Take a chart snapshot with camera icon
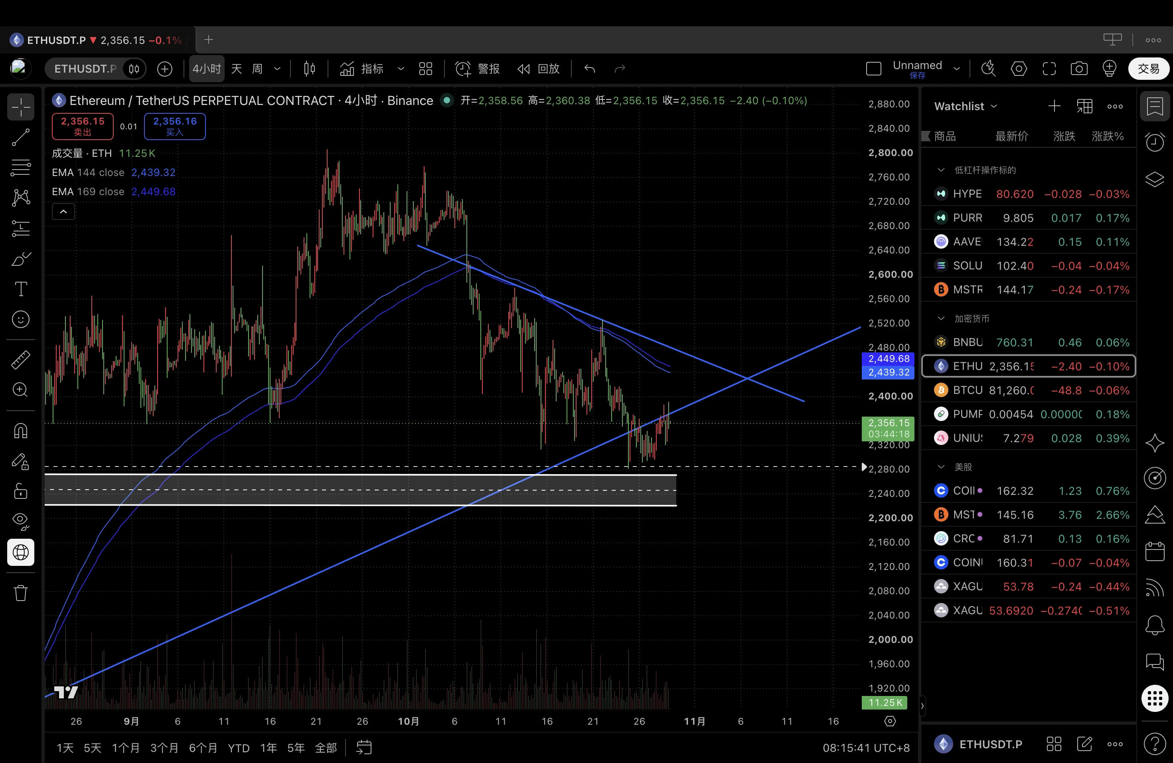 [x=1079, y=69]
